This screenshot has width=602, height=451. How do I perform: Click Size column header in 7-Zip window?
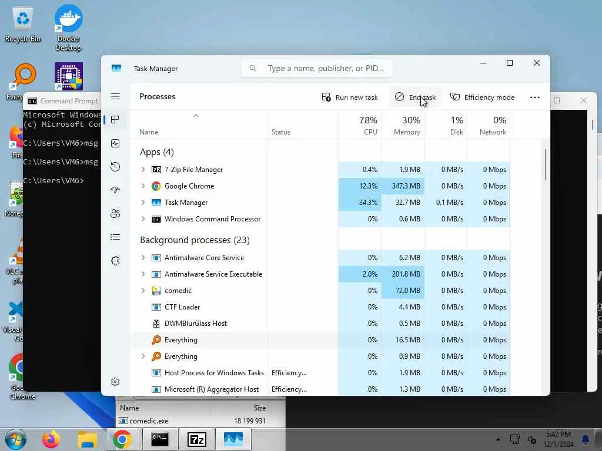(259, 408)
